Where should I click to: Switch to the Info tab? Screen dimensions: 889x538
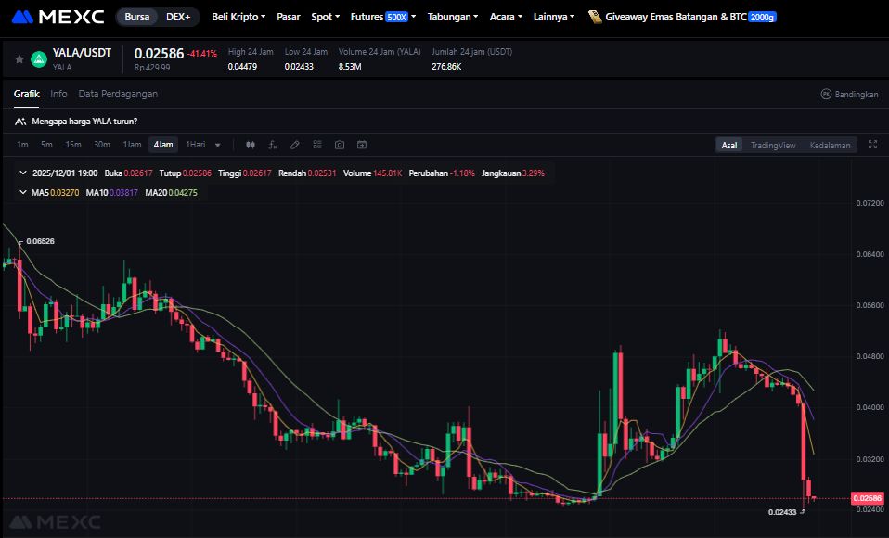(x=58, y=94)
